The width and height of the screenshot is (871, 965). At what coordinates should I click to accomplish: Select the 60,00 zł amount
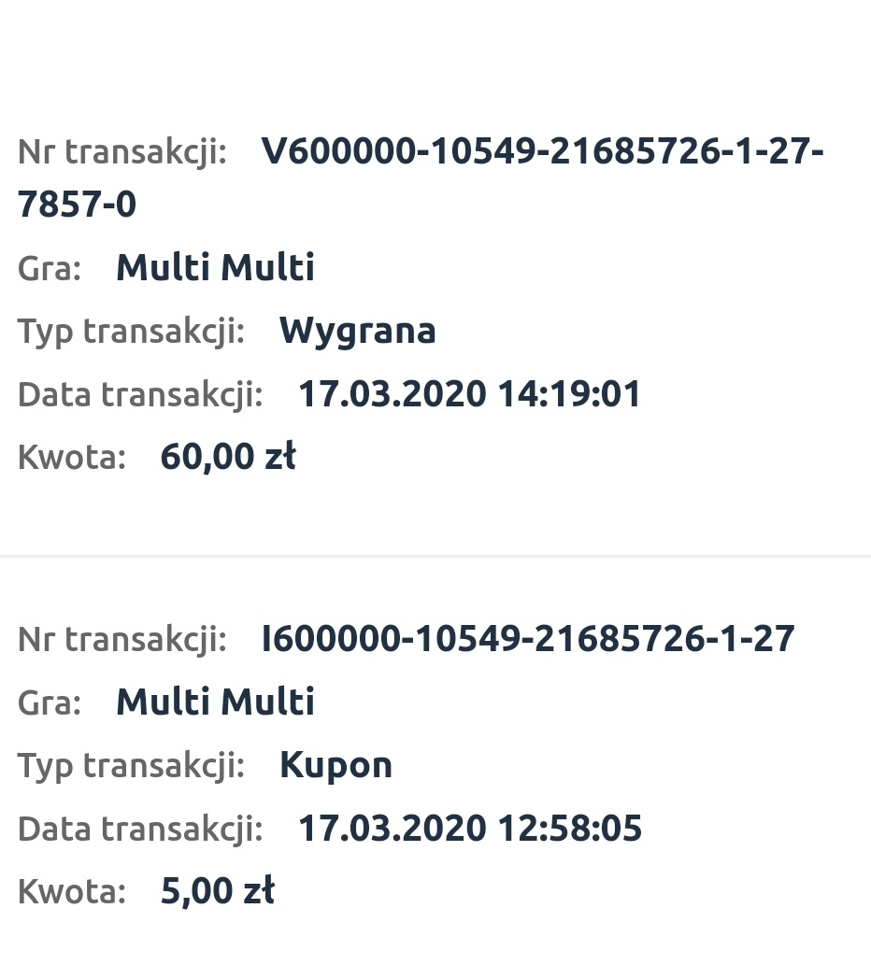pos(228,456)
